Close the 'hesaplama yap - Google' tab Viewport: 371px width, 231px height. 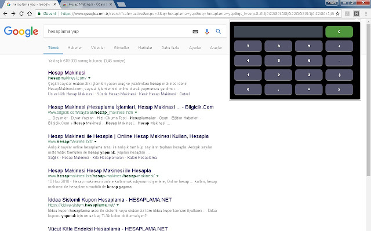pyautogui.click(x=55, y=4)
